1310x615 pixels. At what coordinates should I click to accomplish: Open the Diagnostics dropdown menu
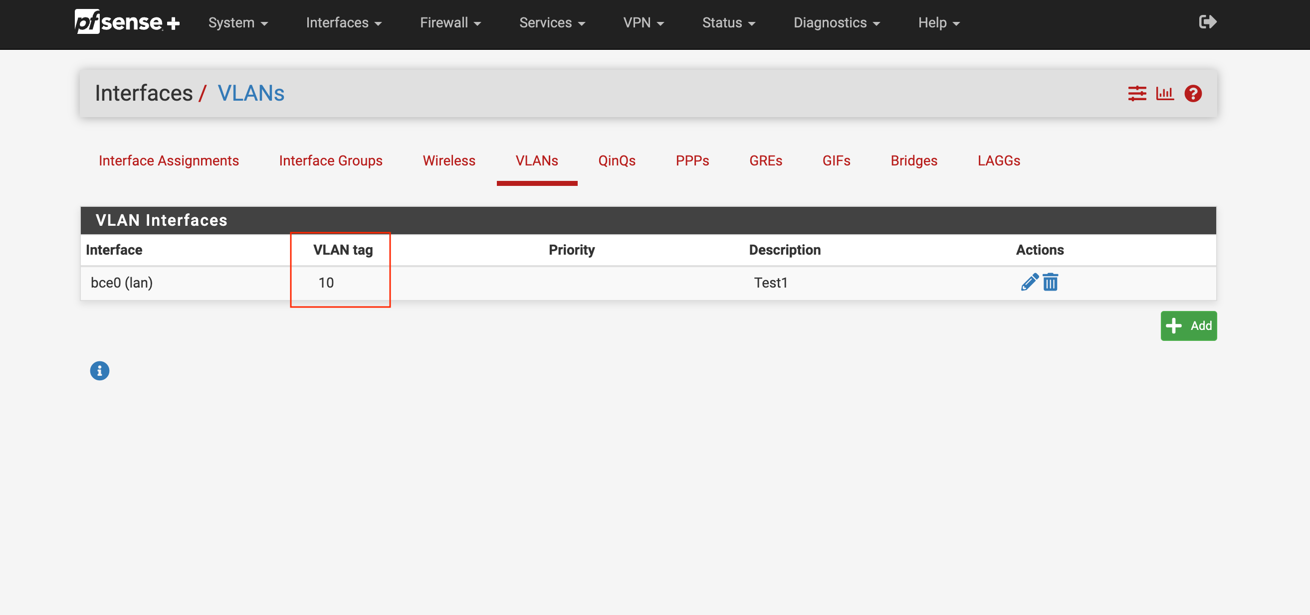[837, 23]
